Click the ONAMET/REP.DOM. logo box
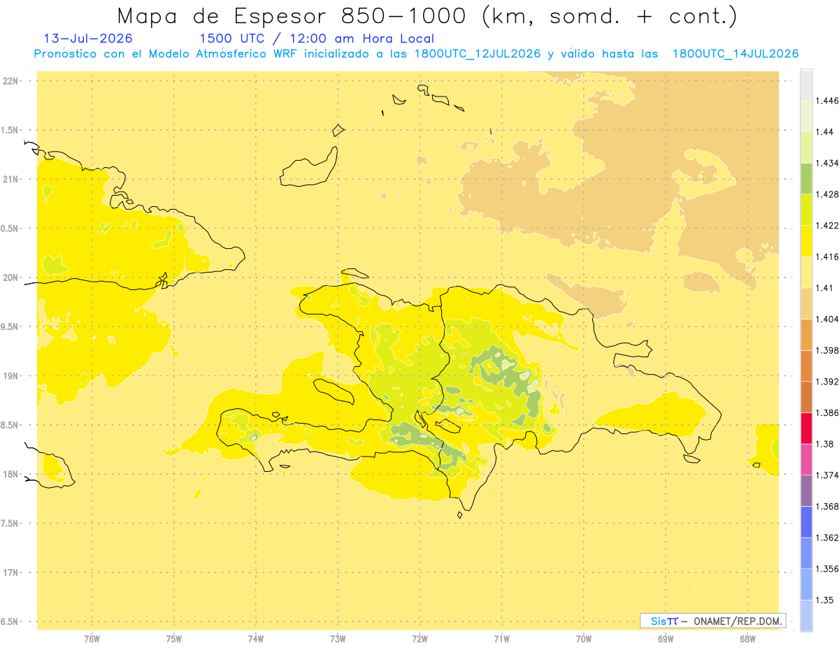 pyautogui.click(x=713, y=621)
